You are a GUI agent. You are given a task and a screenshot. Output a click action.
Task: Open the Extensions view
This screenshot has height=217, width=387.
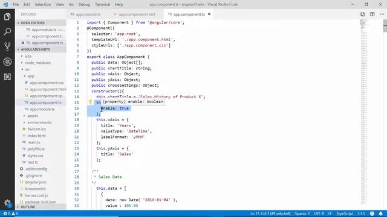click(x=7, y=77)
